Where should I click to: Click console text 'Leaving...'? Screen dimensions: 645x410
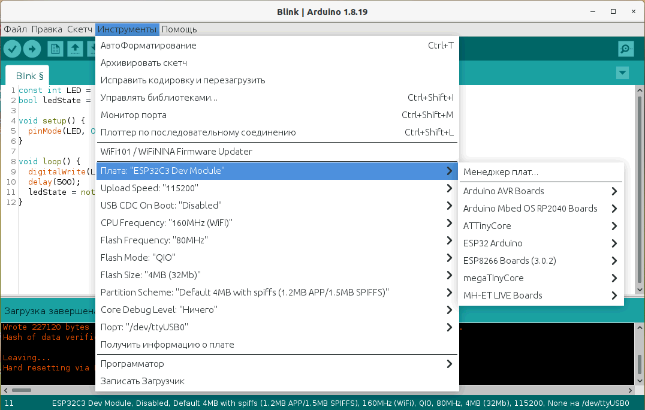pos(26,357)
